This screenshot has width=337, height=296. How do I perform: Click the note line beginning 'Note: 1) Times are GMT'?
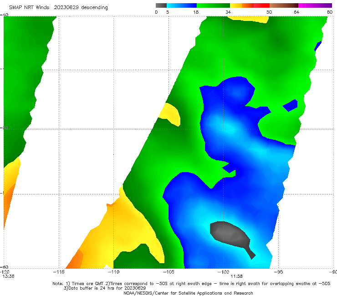pos(191,284)
